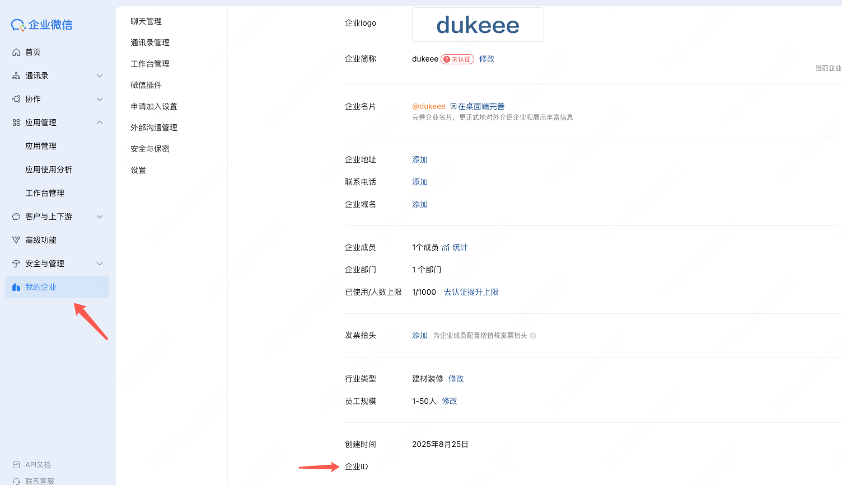Screen dimensions: 842x485
Task: Click the 通讯录 org-chart icon
Action: tap(16, 76)
